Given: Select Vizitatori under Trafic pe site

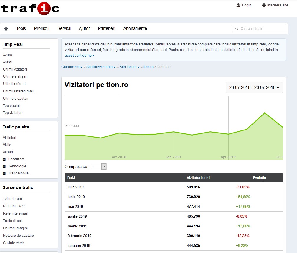Looking at the screenshot, I should (9, 138).
